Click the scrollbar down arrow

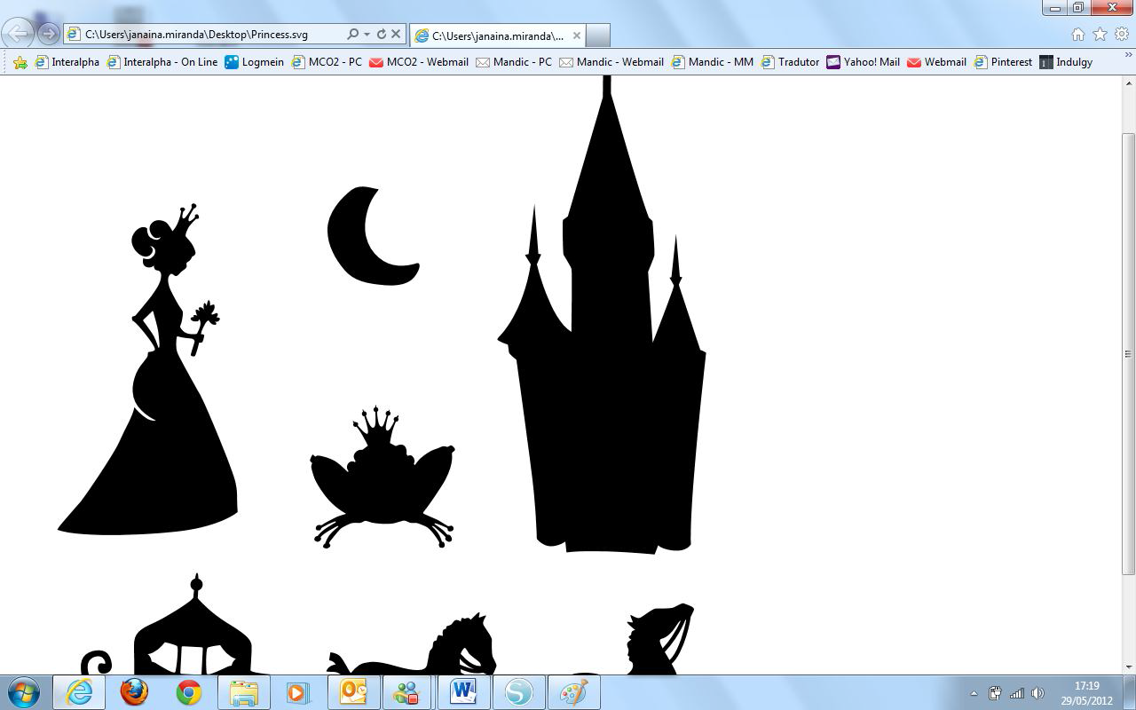pos(1128,667)
